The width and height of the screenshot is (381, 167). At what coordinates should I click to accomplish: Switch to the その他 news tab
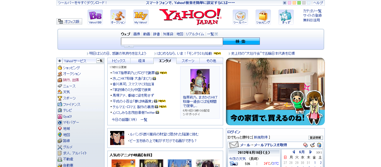click(211, 61)
